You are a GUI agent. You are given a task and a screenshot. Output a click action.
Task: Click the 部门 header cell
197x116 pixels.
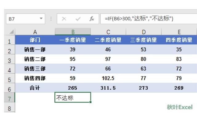(x=35, y=40)
